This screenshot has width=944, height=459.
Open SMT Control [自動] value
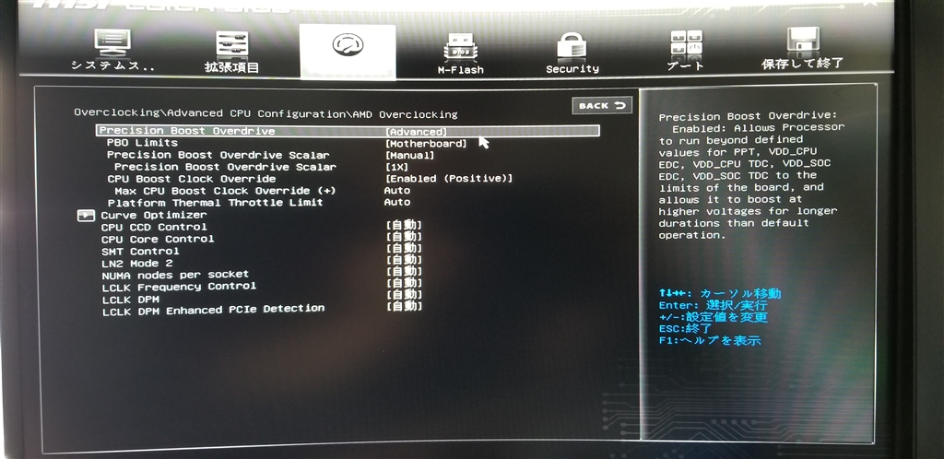(x=404, y=248)
